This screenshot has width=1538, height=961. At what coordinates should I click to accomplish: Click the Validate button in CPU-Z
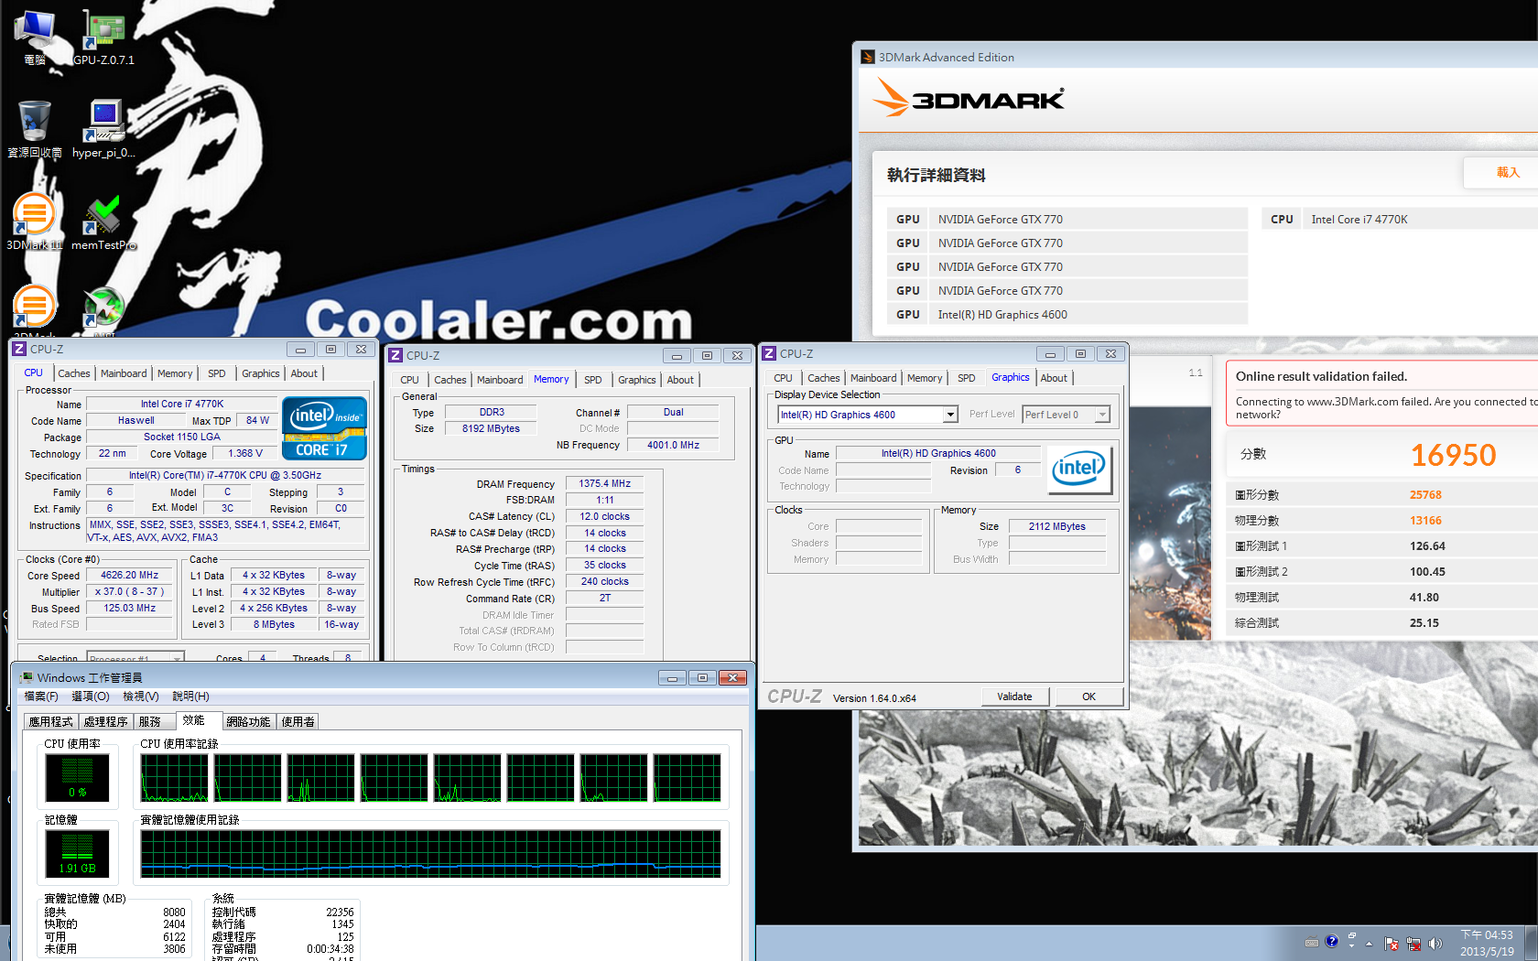click(x=1014, y=696)
